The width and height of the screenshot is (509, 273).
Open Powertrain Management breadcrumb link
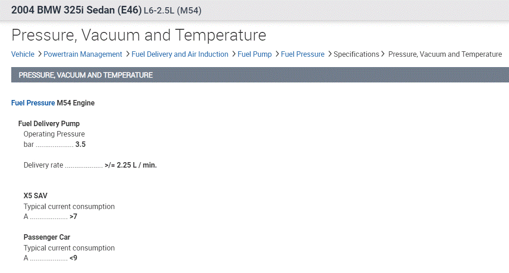point(83,54)
